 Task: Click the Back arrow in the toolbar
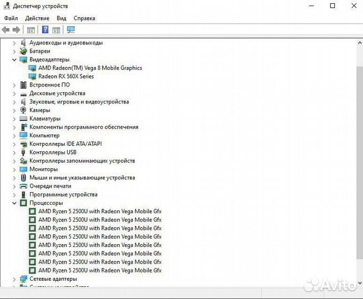(6, 30)
